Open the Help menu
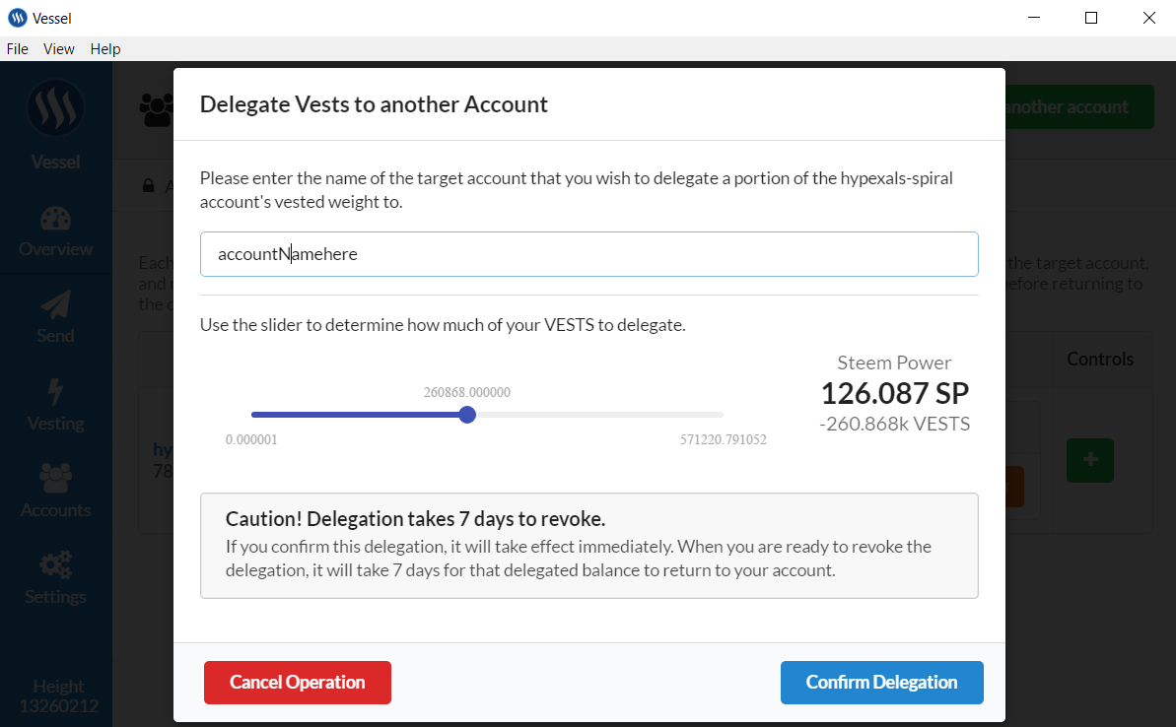Image resolution: width=1176 pixels, height=727 pixels. point(105,48)
